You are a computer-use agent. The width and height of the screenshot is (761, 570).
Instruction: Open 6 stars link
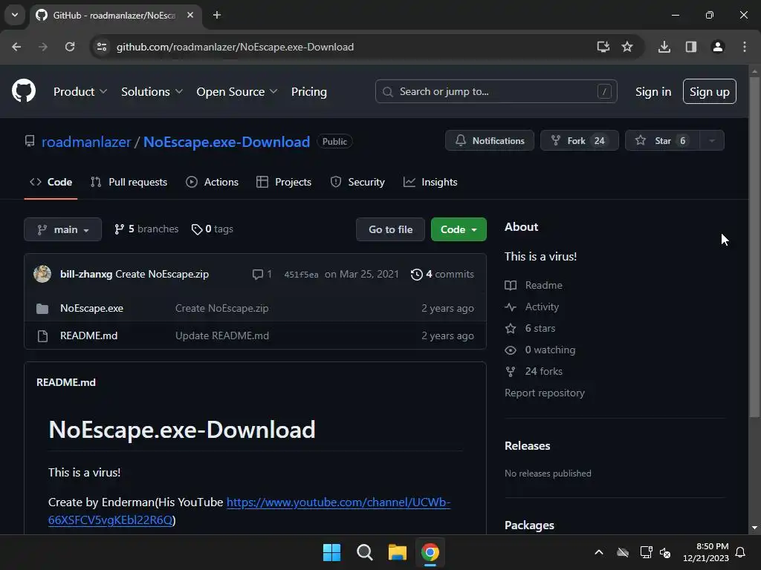(x=540, y=329)
